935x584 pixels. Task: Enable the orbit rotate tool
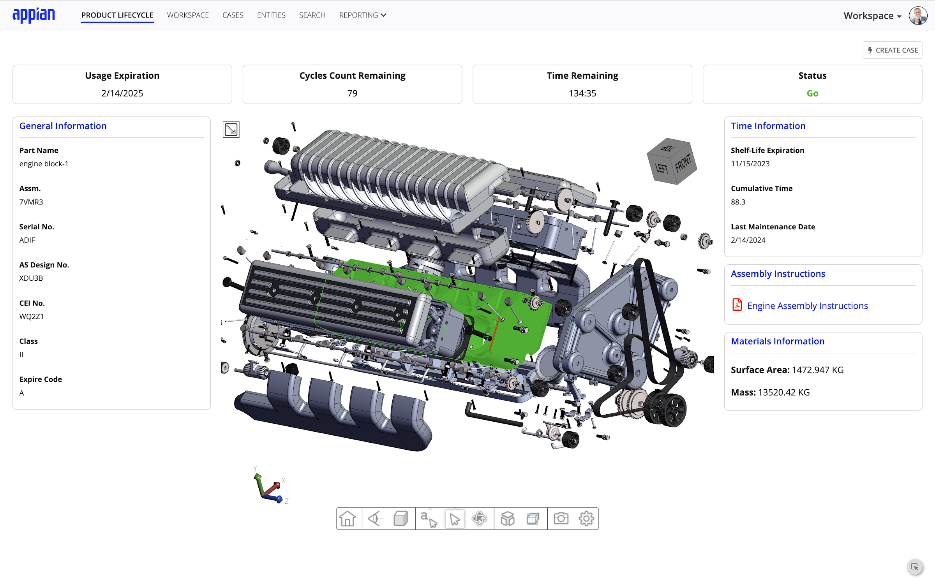tap(480, 518)
